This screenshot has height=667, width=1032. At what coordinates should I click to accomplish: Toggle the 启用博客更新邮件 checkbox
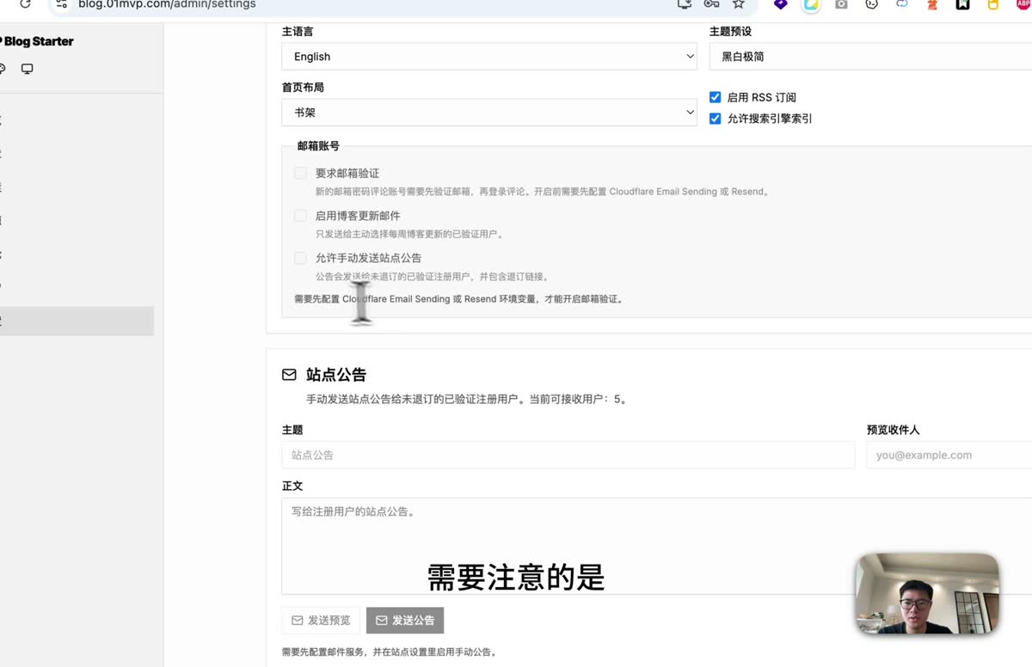[300, 216]
